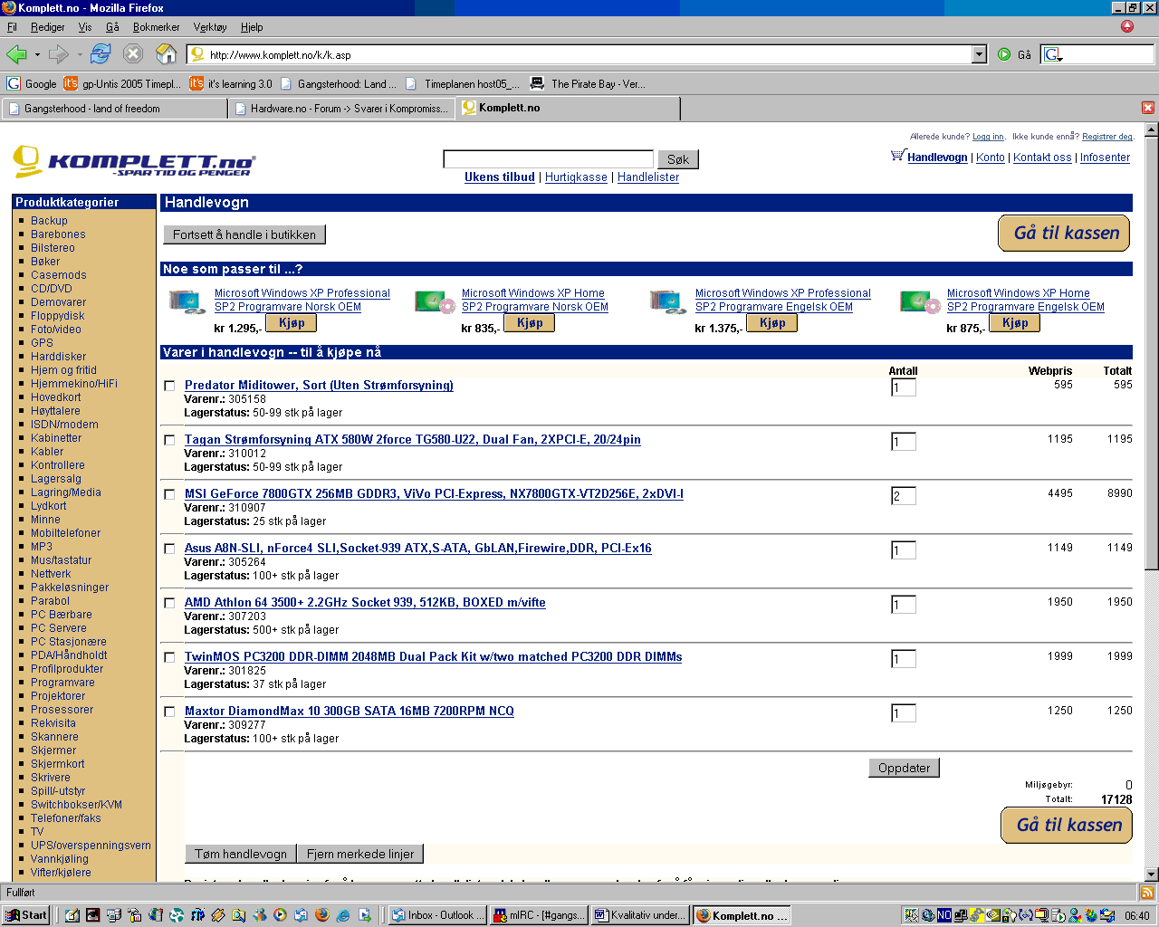Tick checkbox for Predator Miditower item
Image resolution: width=1159 pixels, height=927 pixels.
pos(169,386)
